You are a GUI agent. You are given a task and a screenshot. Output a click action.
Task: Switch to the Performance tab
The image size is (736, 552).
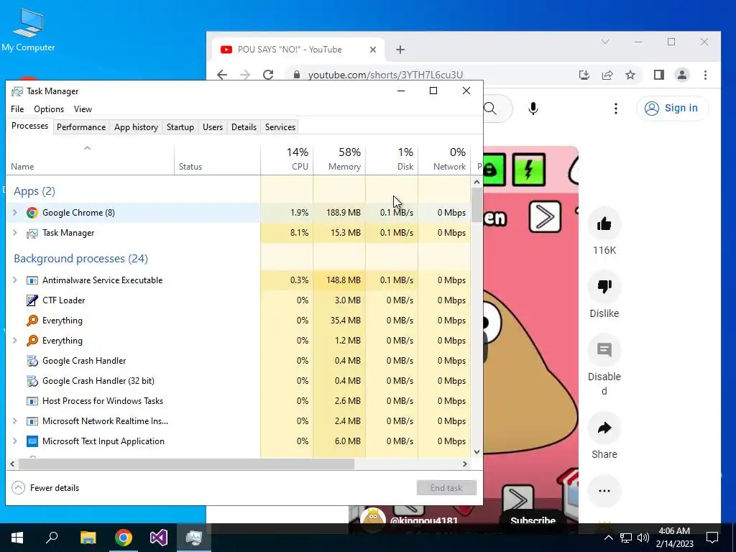[x=81, y=127]
